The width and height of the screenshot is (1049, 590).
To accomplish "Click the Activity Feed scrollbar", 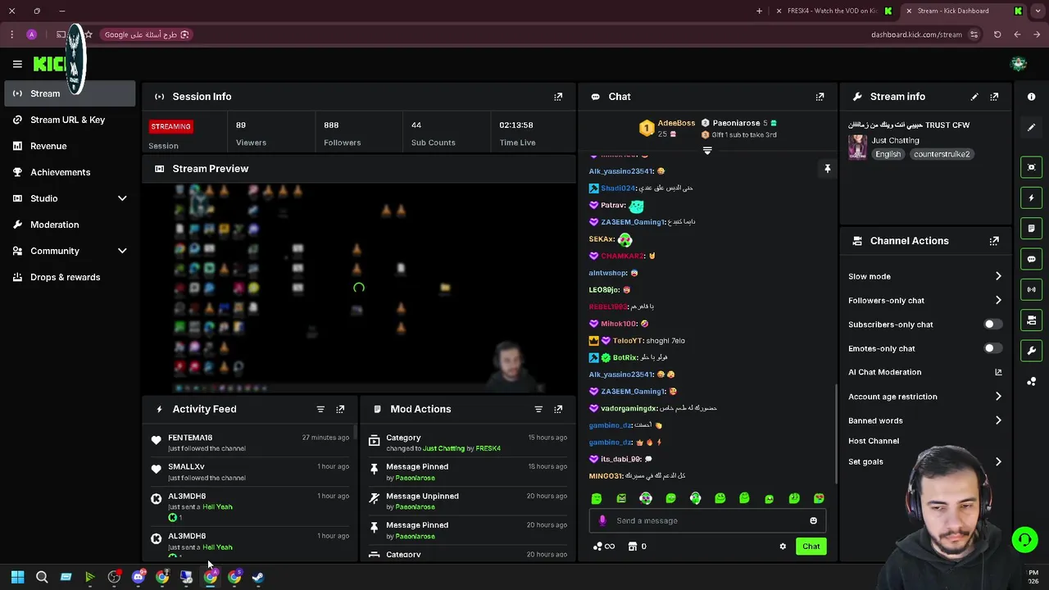I will pos(355,433).
